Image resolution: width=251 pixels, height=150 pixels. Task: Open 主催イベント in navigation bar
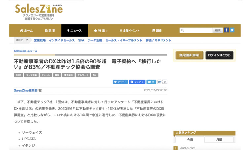tap(128, 31)
